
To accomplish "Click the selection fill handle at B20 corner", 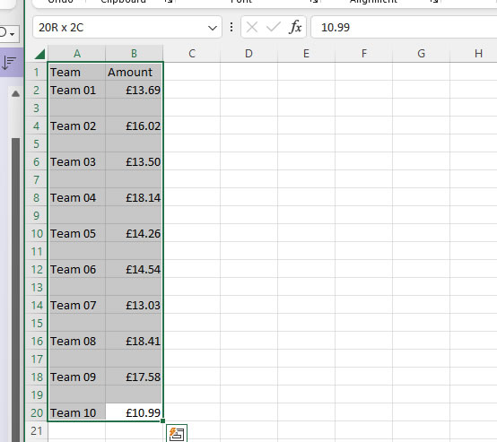I will tap(162, 420).
